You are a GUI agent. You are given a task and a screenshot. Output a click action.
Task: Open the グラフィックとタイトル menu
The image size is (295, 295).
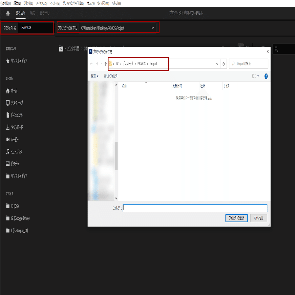(x=73, y=3)
